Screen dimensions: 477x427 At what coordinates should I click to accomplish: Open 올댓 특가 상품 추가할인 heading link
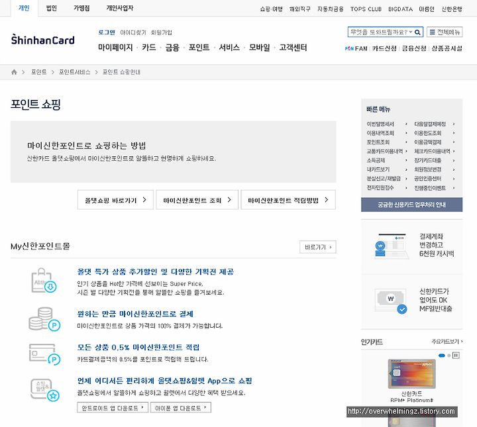(x=155, y=271)
